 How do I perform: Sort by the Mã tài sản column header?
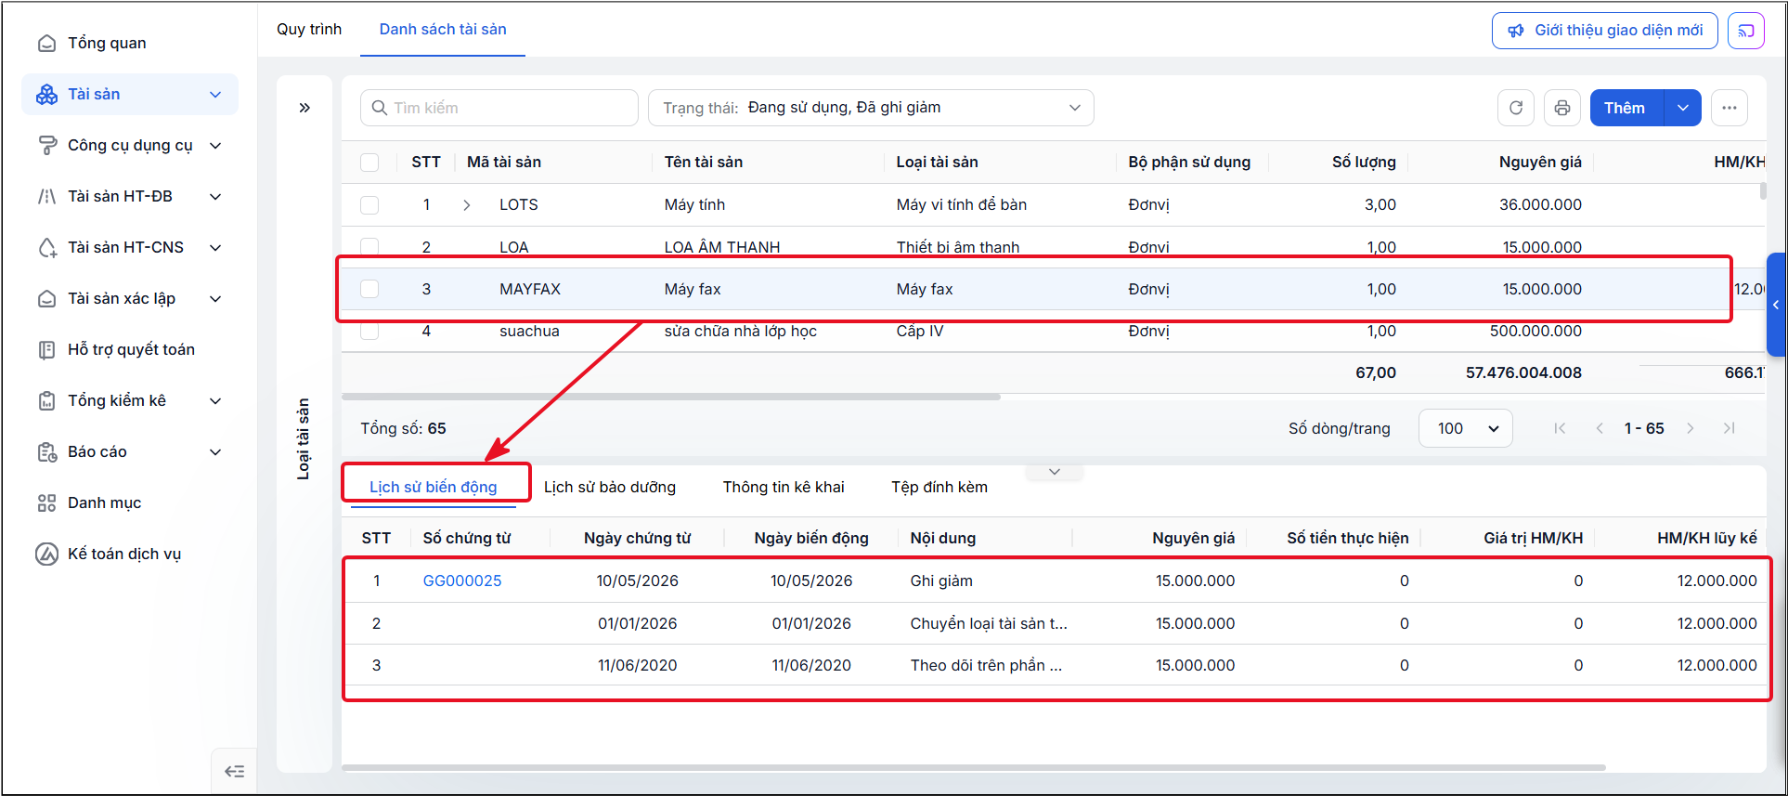tap(504, 163)
